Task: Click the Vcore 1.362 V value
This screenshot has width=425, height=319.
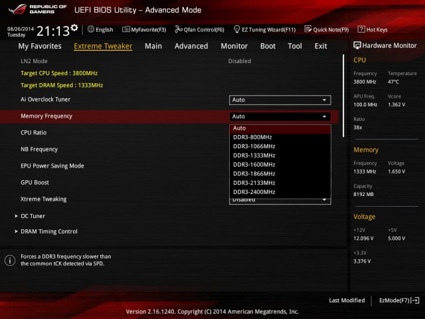Action: [396, 104]
